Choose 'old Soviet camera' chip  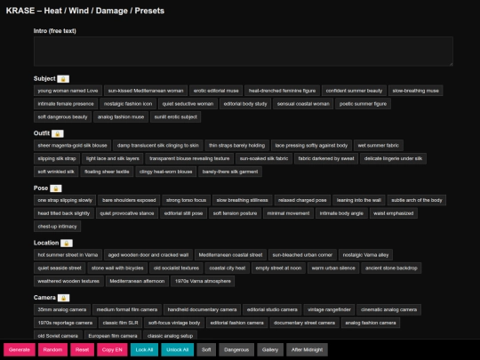pyautogui.click(x=58, y=336)
